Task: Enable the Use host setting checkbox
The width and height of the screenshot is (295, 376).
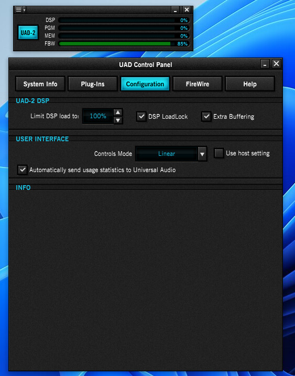Action: (219, 153)
